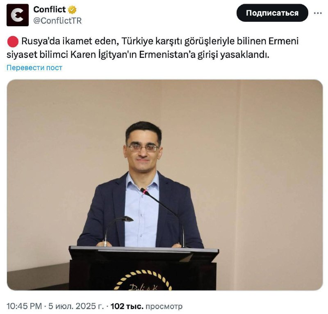The width and height of the screenshot is (328, 314).
Task: Open the three-dot more options menu
Action: pyautogui.click(x=318, y=13)
